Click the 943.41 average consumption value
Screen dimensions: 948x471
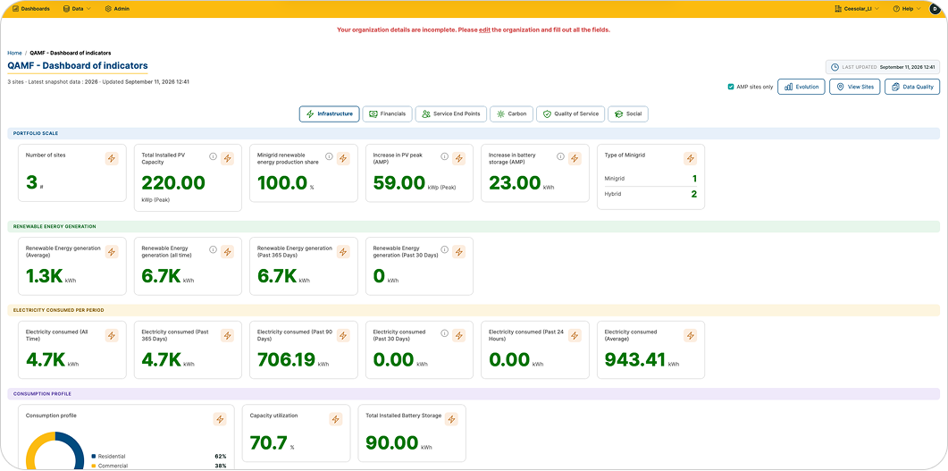[635, 360]
